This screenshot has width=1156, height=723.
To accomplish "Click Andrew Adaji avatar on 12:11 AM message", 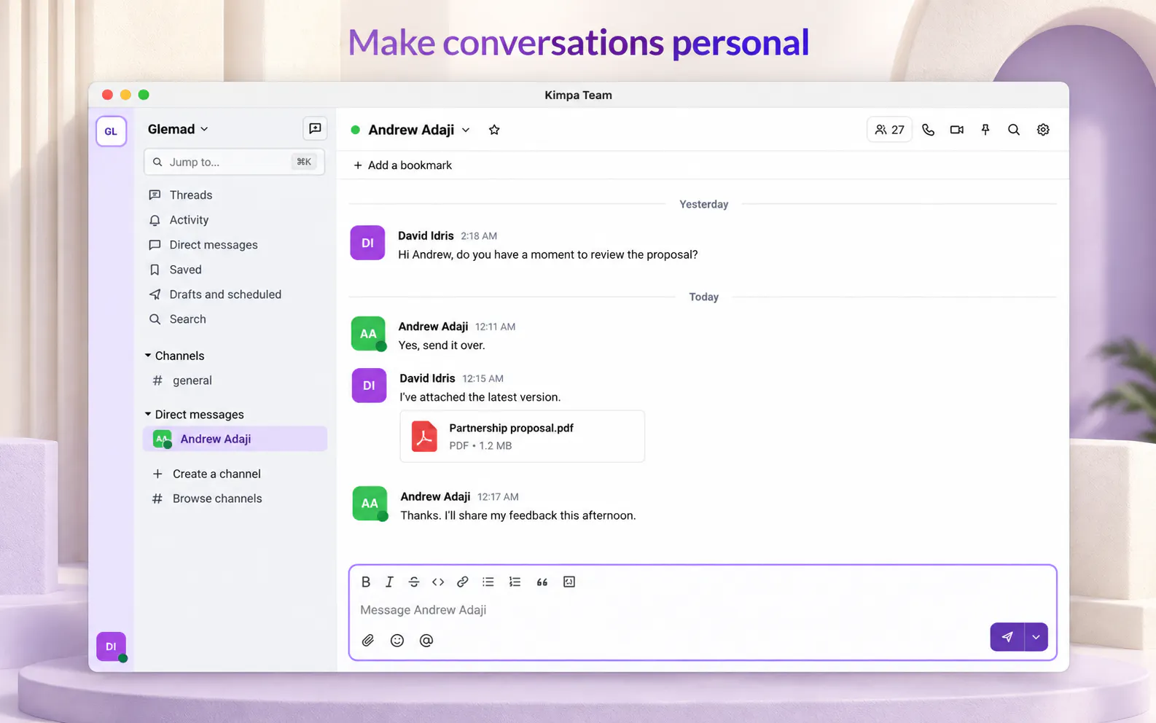I will pos(368,334).
